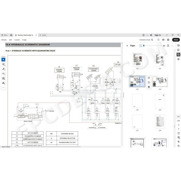Click the current page number 283 field
The width and height of the screenshot is (181, 181).
tap(178, 117)
